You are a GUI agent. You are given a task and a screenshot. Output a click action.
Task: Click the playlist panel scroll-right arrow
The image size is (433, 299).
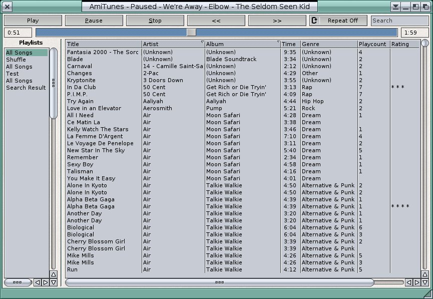click(46, 282)
